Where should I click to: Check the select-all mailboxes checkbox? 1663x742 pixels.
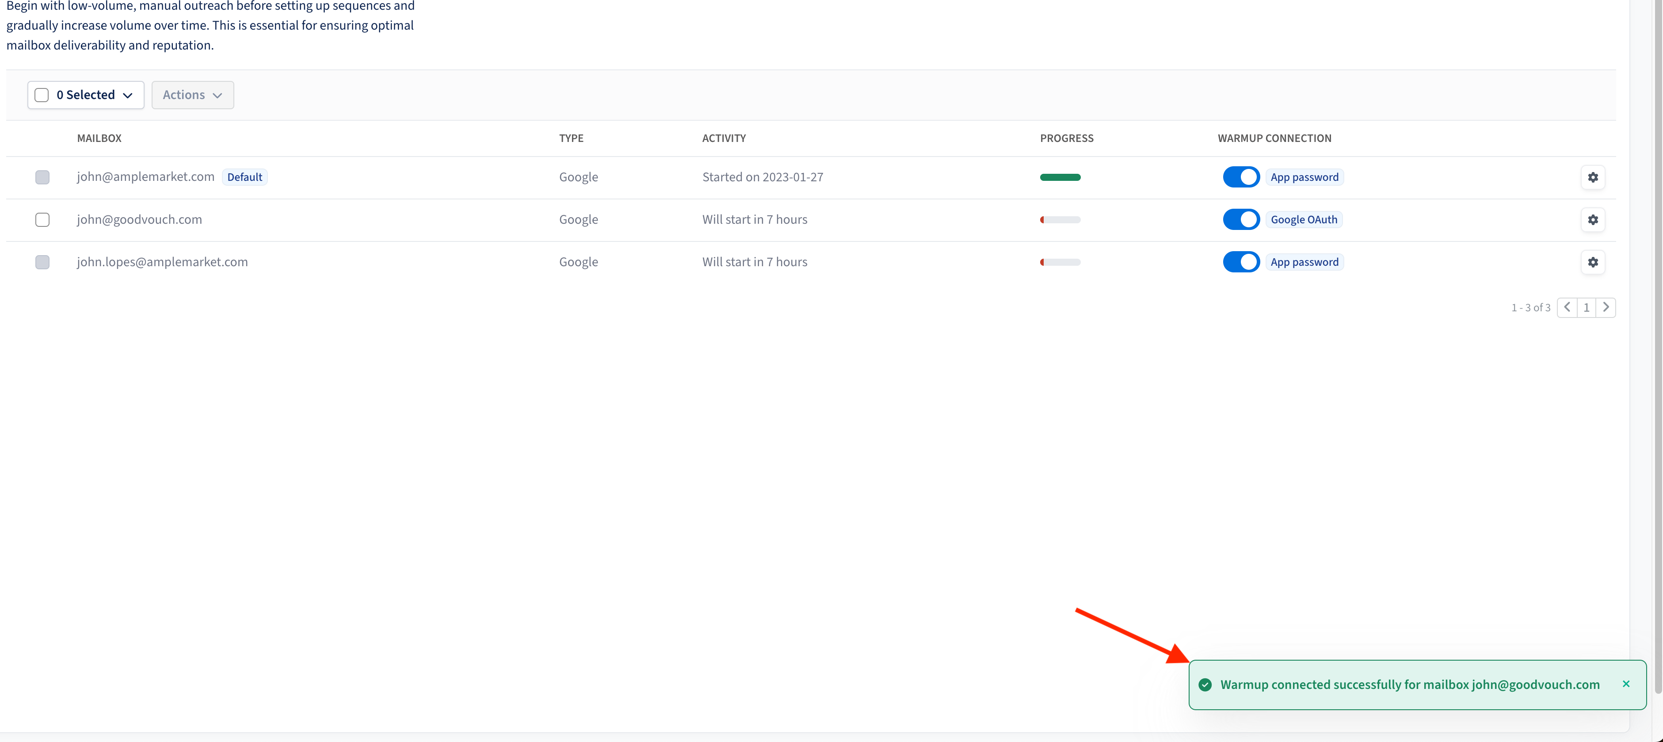(42, 95)
